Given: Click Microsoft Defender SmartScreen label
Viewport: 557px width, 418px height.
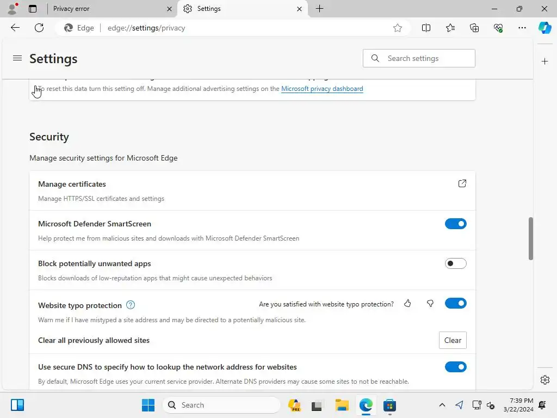Looking at the screenshot, I should coord(95,224).
